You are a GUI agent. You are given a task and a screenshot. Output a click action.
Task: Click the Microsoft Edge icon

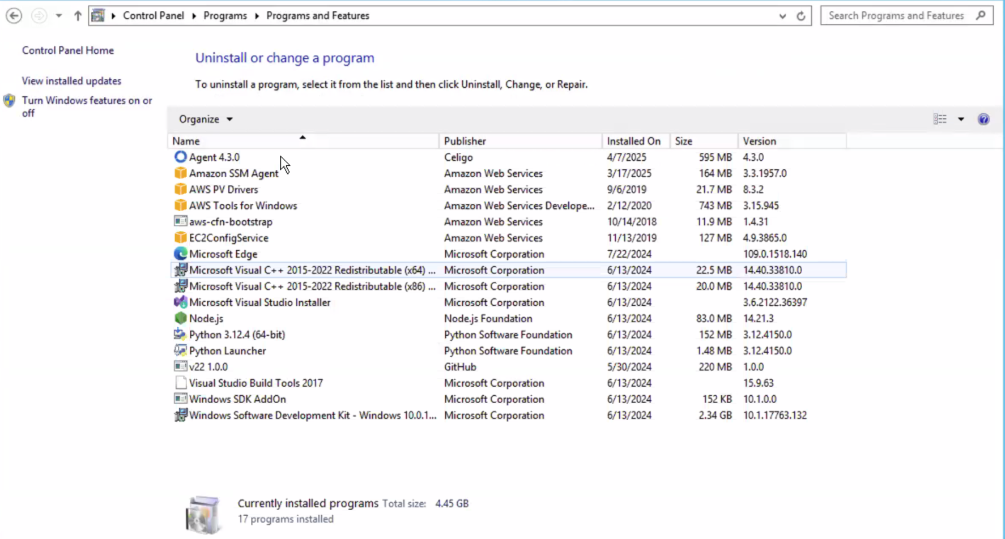coord(180,254)
